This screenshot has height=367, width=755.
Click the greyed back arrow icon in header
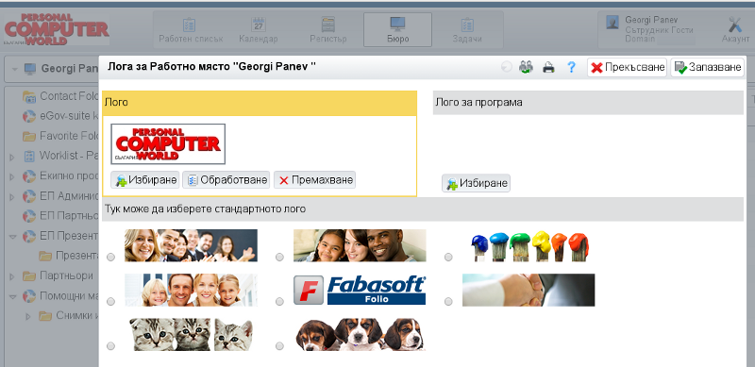pyautogui.click(x=507, y=67)
